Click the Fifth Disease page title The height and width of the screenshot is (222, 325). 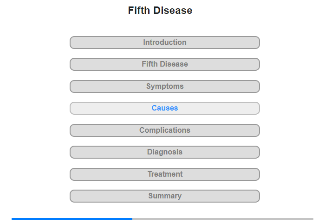coord(160,11)
